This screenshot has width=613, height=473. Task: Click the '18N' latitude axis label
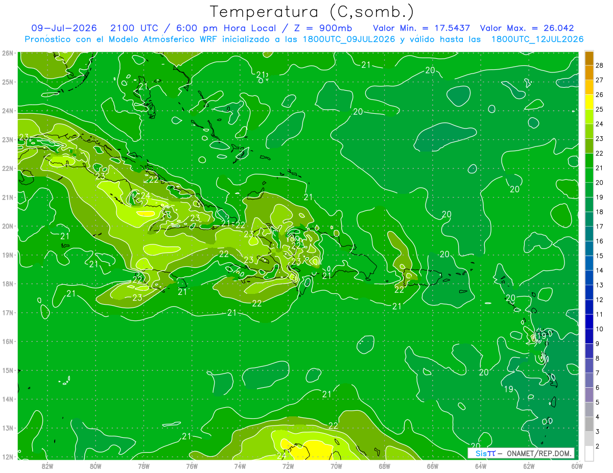[x=8, y=284]
